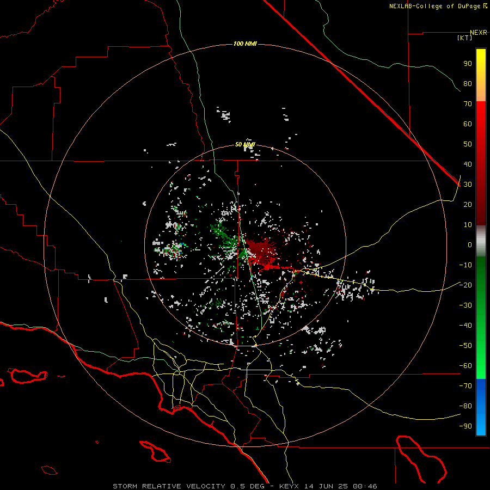Click the positive 80 scale value
The width and height of the screenshot is (490, 490).
coord(468,84)
